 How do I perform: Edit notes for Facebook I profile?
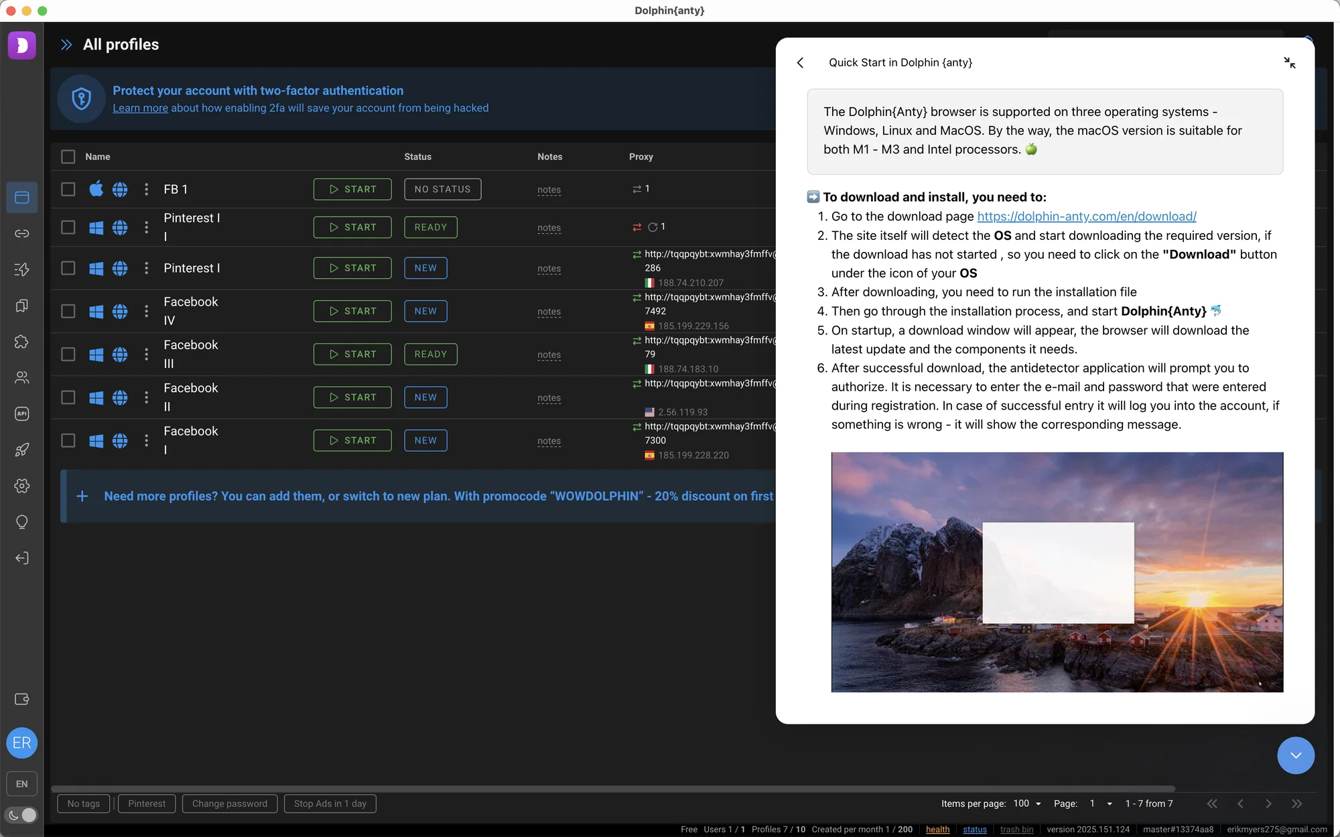549,441
